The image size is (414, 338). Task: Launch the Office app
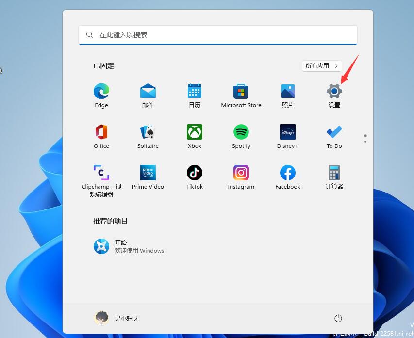(x=101, y=132)
